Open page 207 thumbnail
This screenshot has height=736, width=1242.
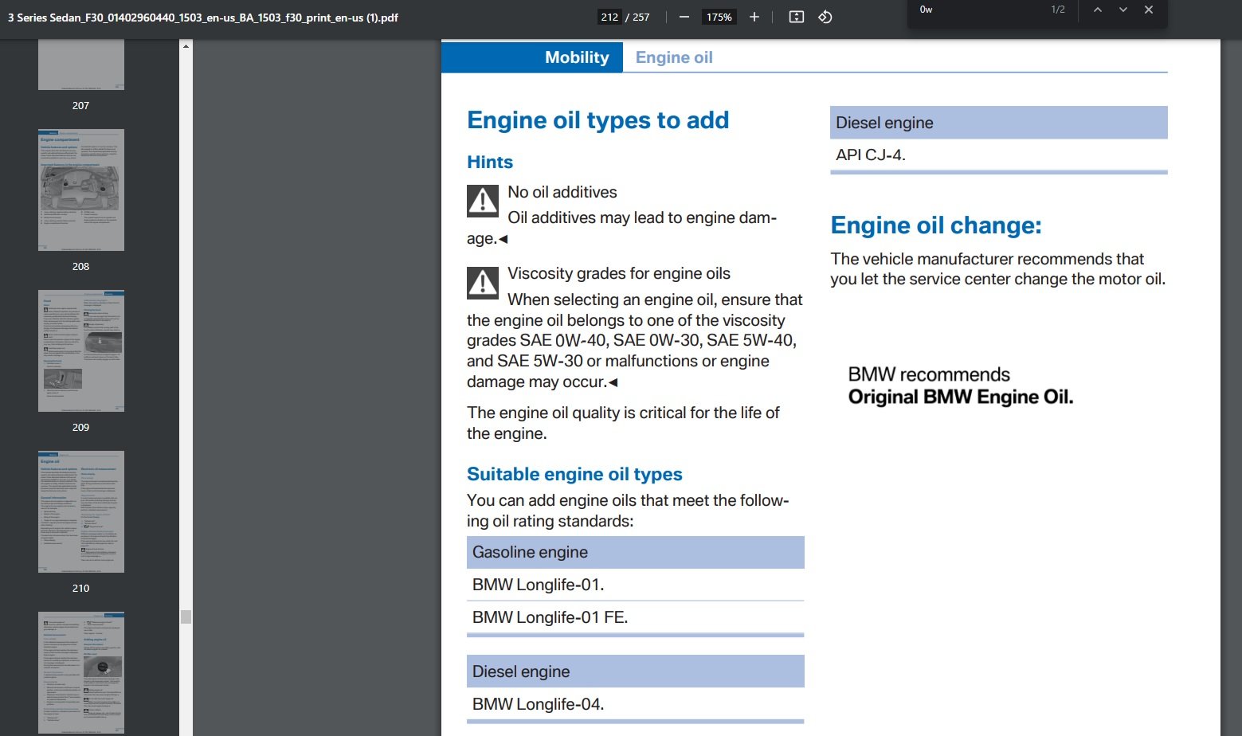click(81, 65)
